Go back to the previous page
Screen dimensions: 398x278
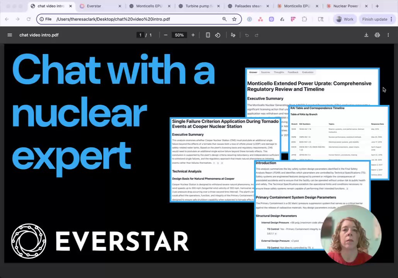point(7,19)
